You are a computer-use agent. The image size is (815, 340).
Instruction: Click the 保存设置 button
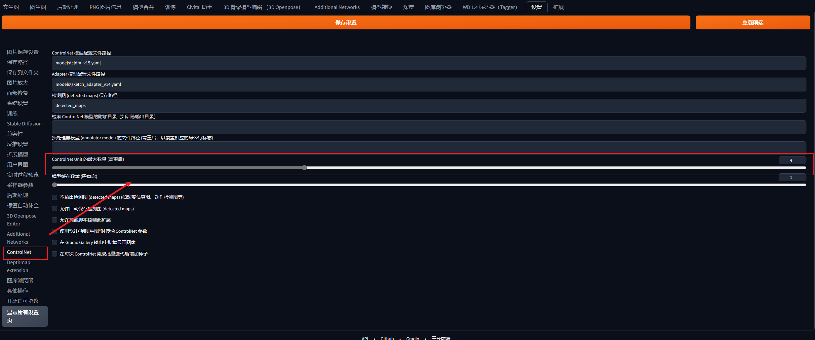coord(346,22)
